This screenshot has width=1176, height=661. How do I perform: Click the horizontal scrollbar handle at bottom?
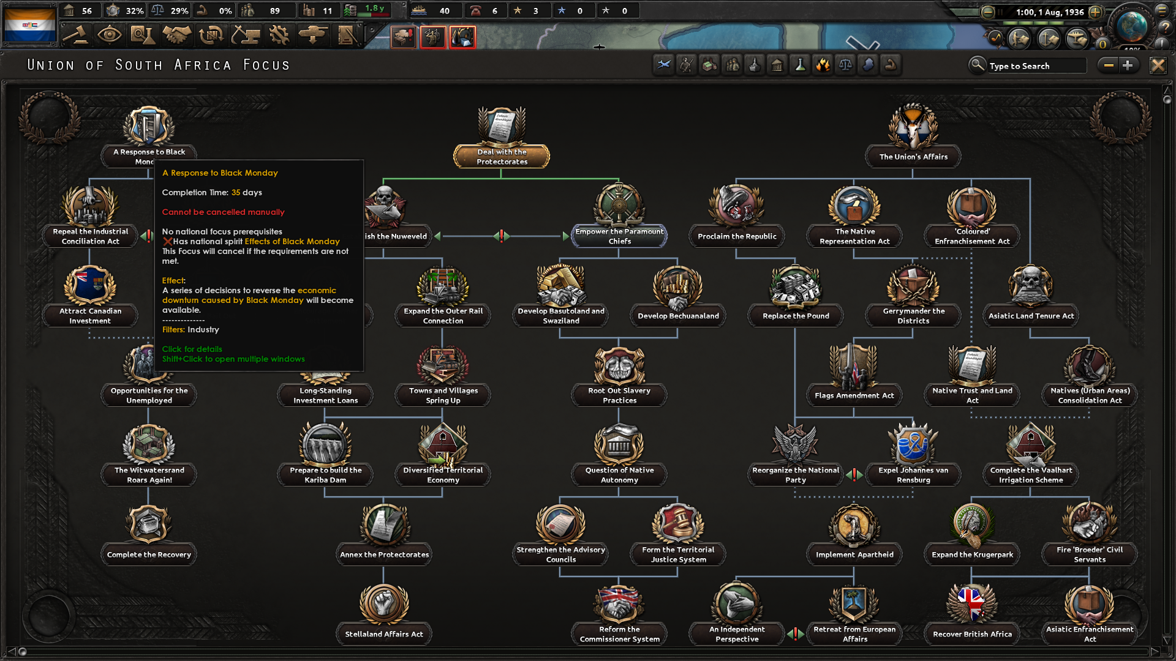point(23,651)
